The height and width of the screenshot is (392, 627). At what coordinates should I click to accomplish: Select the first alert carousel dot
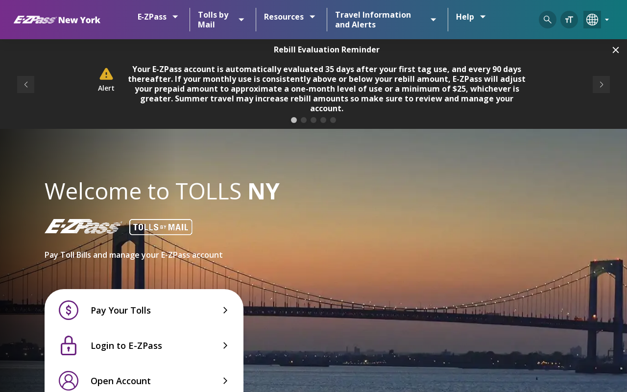294,120
